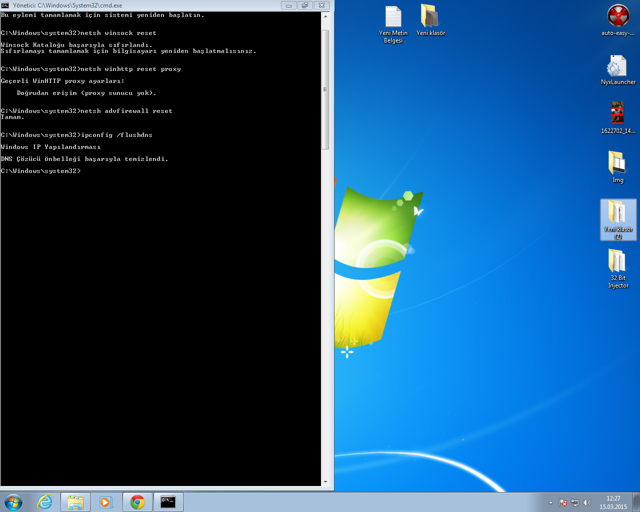The height and width of the screenshot is (512, 640).
Task: Click 'Winsock Kataloğu başarıyla sıfırlandı.'
Action: (76, 45)
